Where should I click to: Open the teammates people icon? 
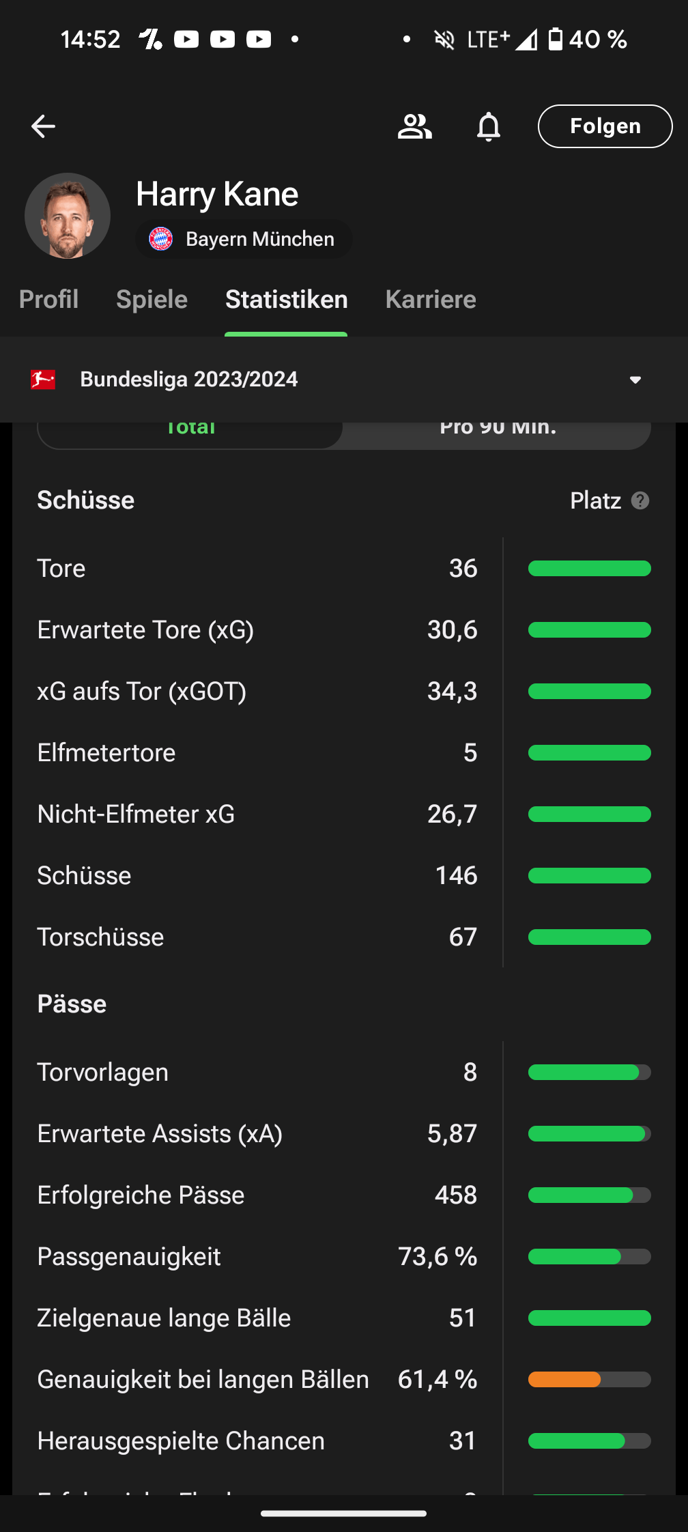(x=414, y=126)
